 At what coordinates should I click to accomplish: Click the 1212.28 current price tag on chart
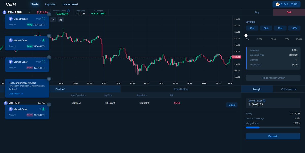237,57
